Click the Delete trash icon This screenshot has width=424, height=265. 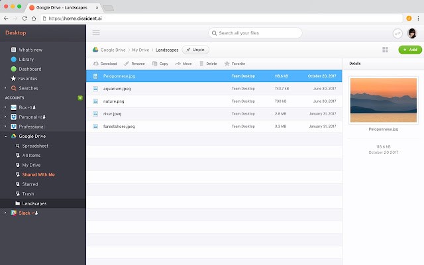202,64
